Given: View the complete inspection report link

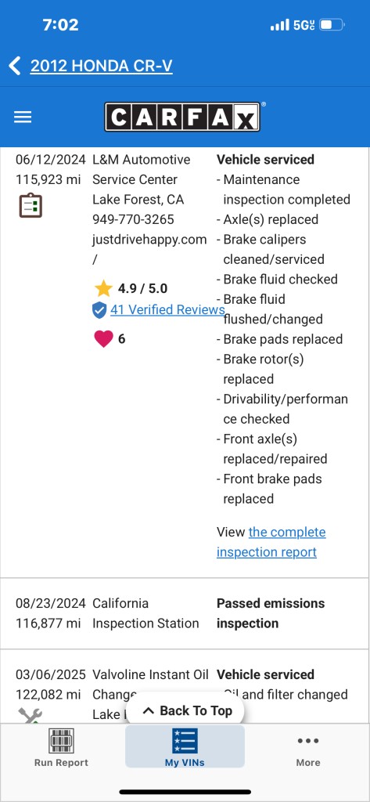Looking at the screenshot, I should click(271, 542).
